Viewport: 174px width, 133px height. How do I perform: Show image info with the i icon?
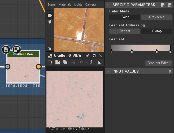click(91, 62)
